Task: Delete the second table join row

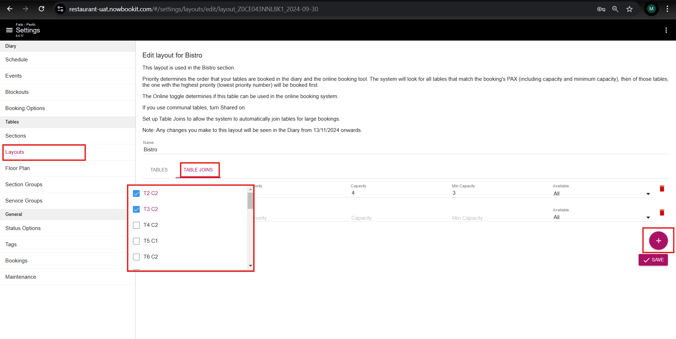Action: point(662,212)
